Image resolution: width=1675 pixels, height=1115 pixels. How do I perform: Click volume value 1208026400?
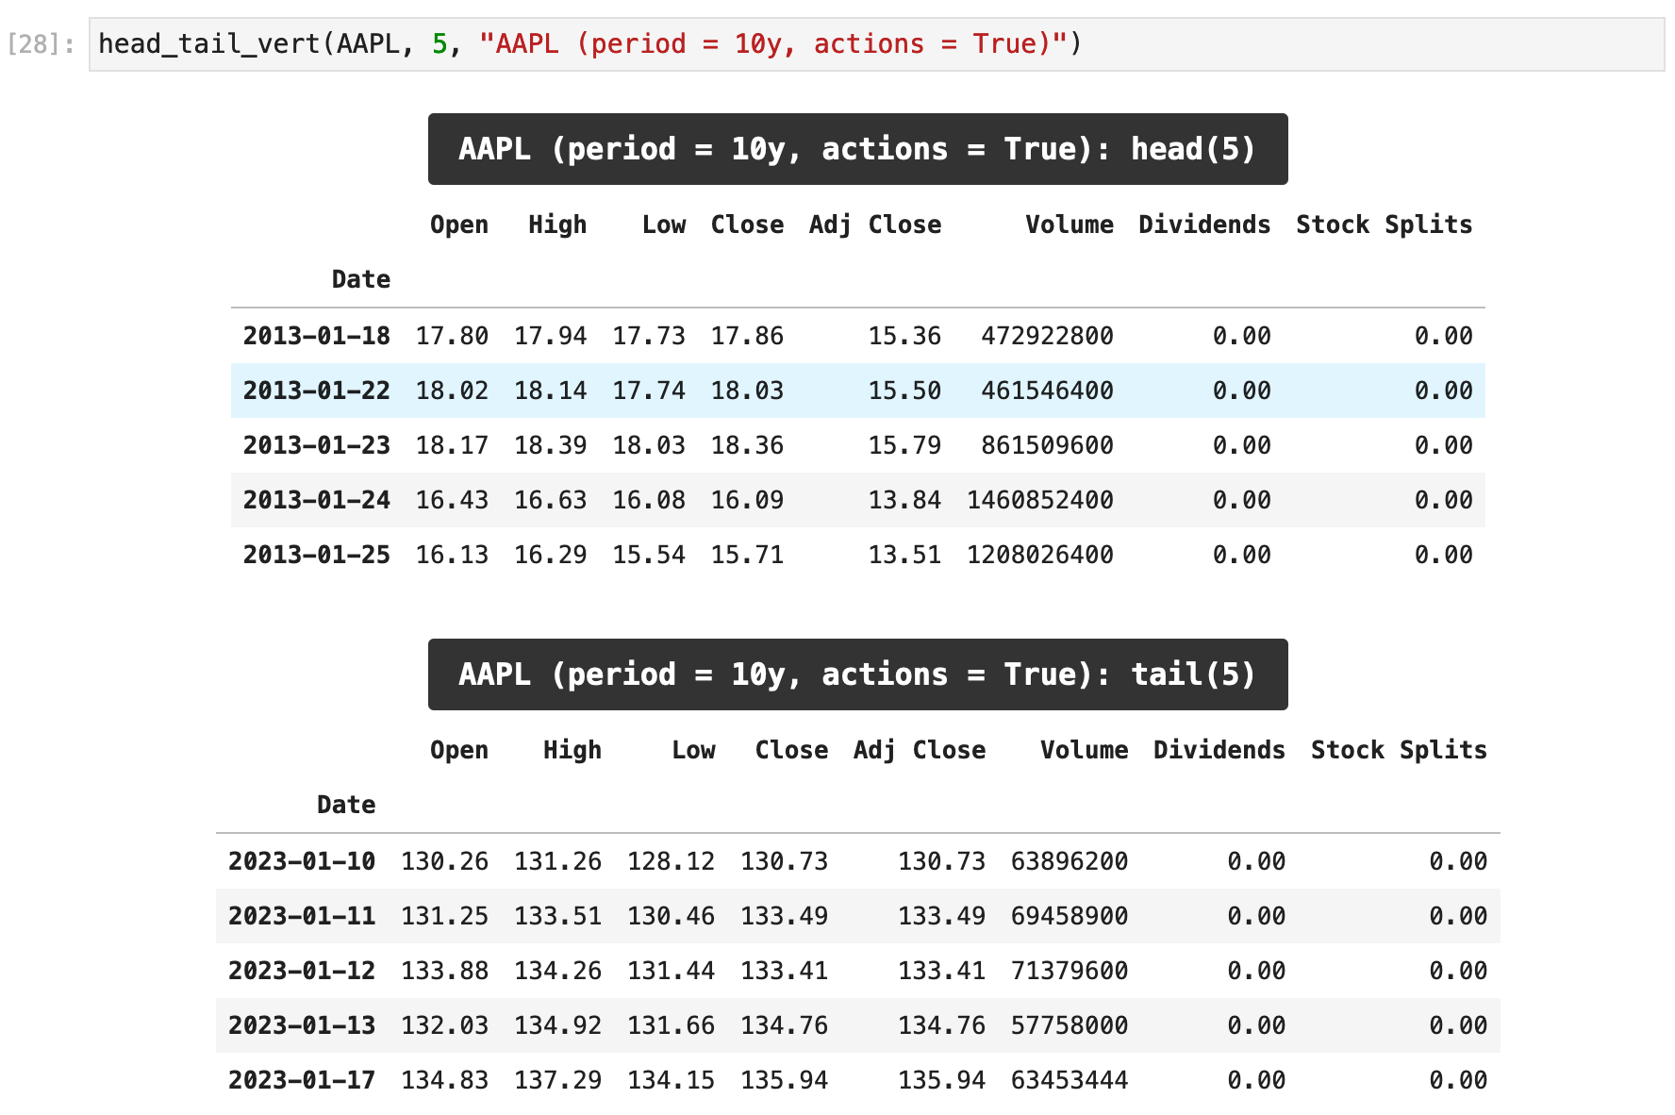point(1040,555)
